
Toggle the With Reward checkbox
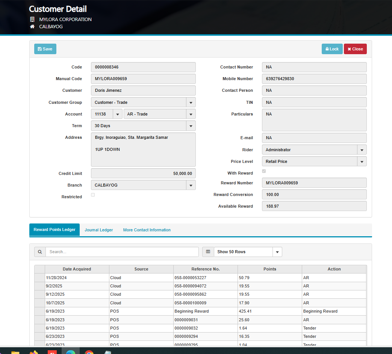point(264,171)
